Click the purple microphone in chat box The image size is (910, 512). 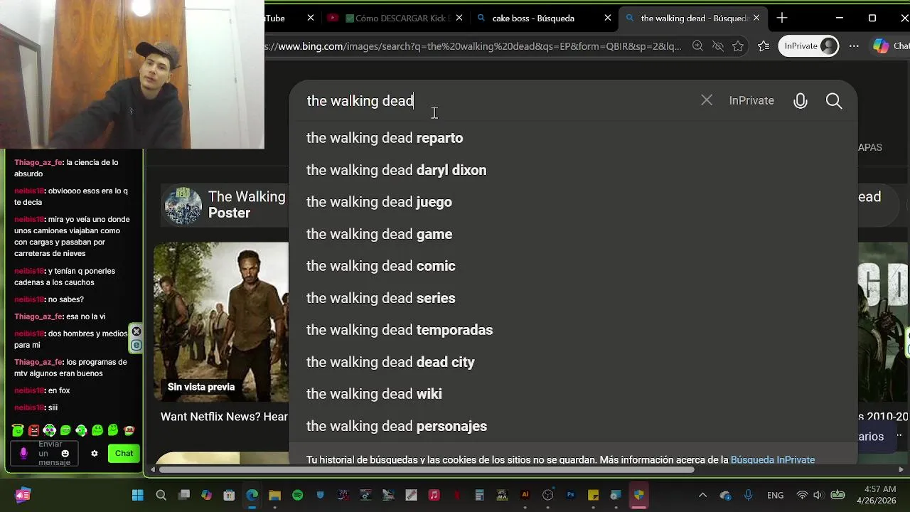click(x=23, y=453)
